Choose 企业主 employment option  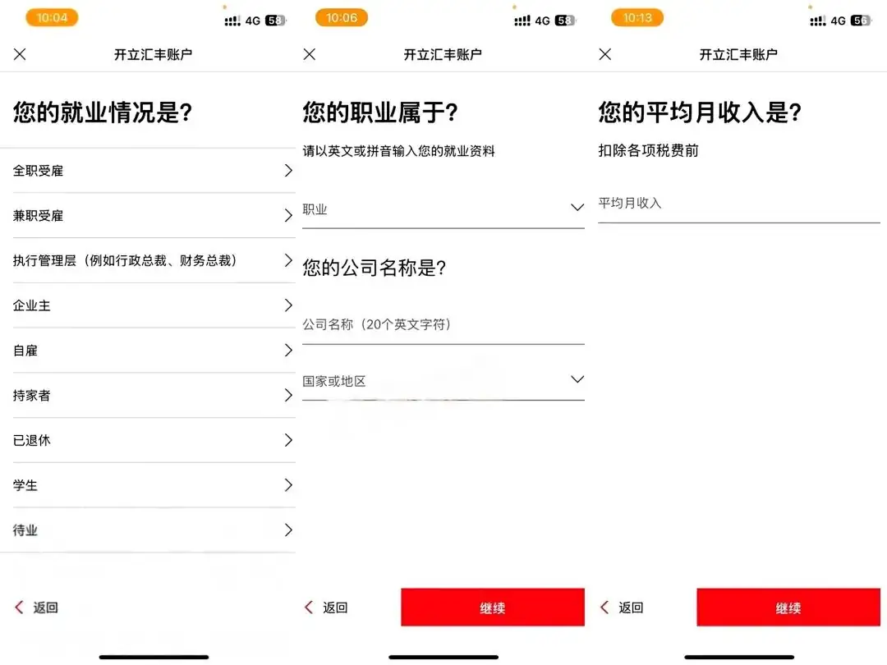(x=154, y=305)
